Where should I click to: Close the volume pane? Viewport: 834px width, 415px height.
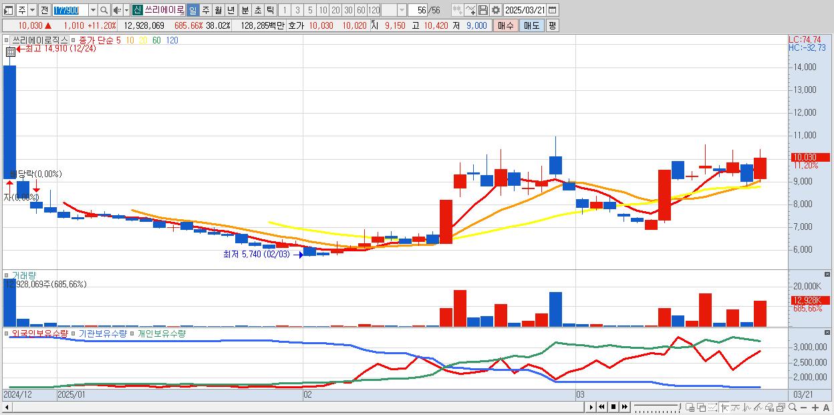pyautogui.click(x=828, y=274)
